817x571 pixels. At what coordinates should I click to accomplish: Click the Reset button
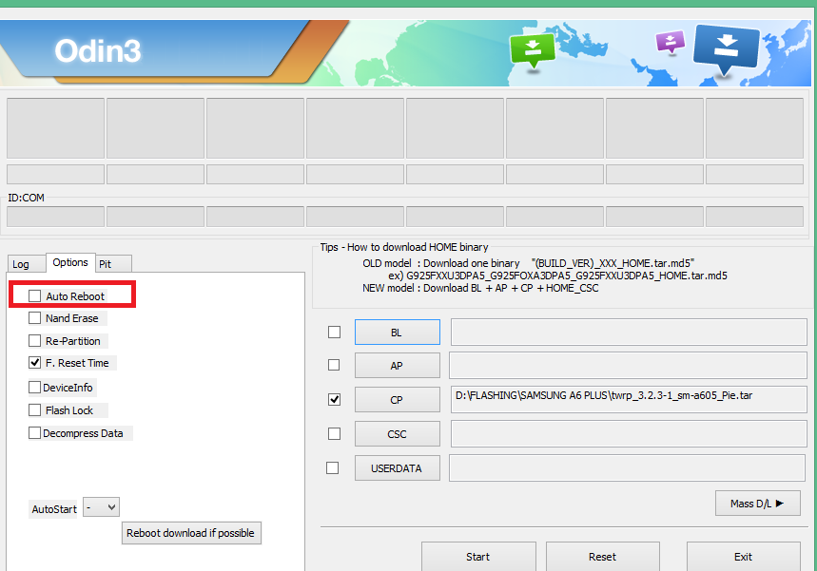603,557
